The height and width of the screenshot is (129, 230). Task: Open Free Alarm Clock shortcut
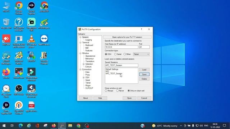click(6, 91)
